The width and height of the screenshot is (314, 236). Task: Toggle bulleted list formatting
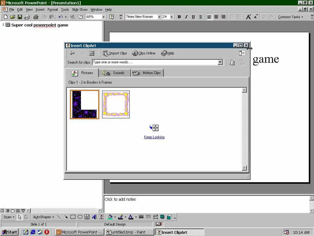click(239, 17)
